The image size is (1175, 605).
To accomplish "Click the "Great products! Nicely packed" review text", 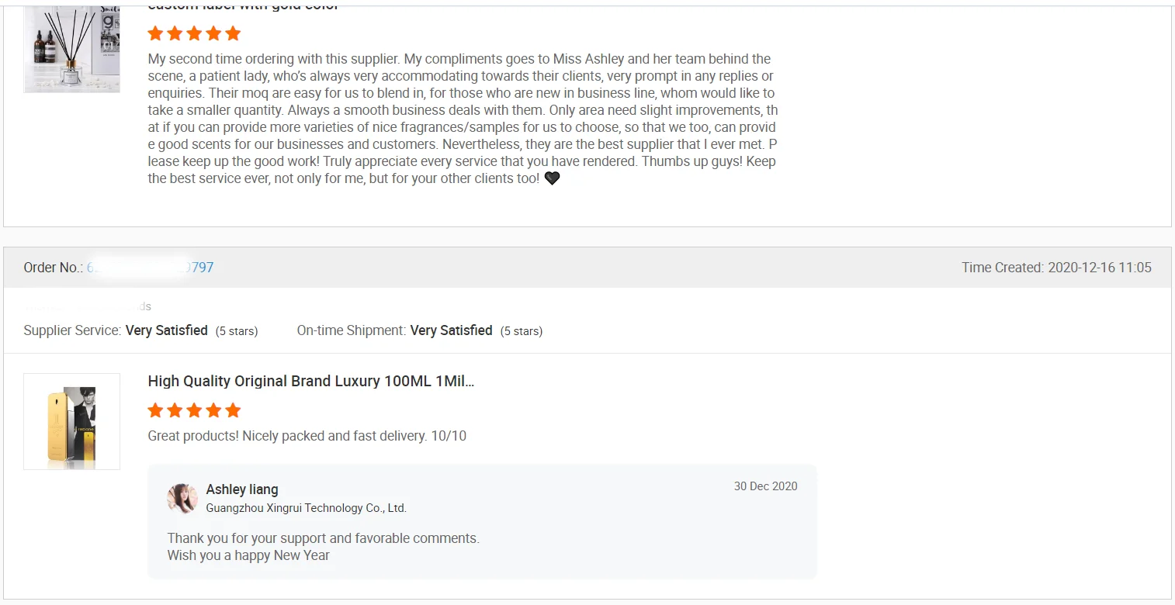I will point(307,436).
